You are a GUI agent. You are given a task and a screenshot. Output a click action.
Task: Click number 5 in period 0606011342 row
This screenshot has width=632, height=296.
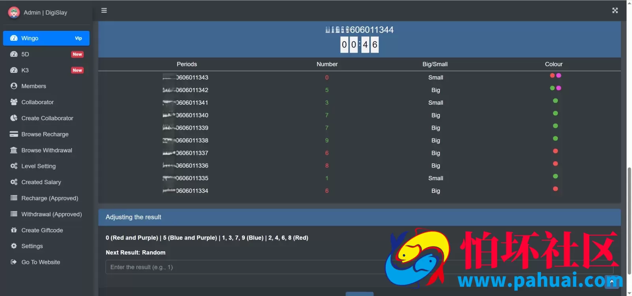(x=327, y=90)
